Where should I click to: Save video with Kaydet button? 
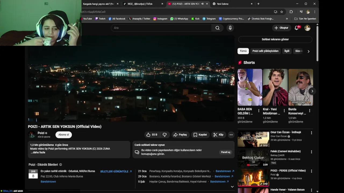click(200, 135)
